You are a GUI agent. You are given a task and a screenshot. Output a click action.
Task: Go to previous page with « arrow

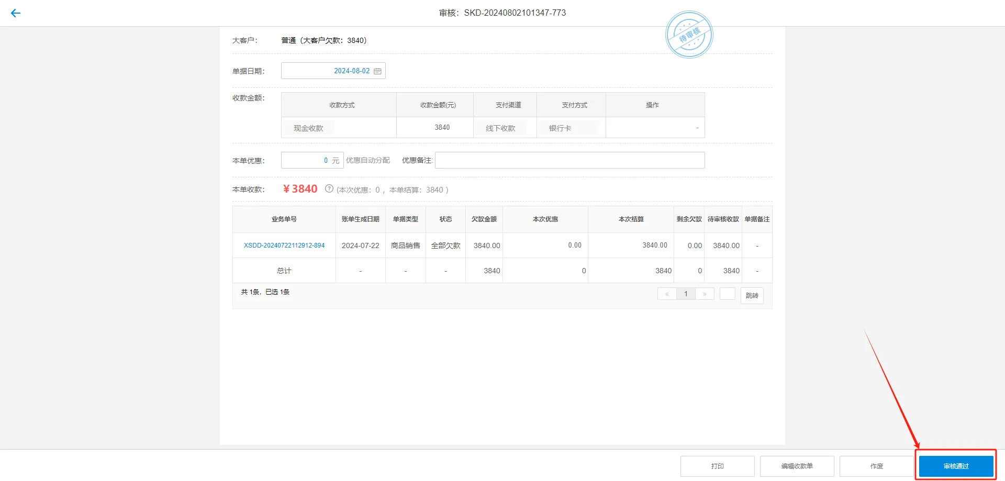point(667,294)
